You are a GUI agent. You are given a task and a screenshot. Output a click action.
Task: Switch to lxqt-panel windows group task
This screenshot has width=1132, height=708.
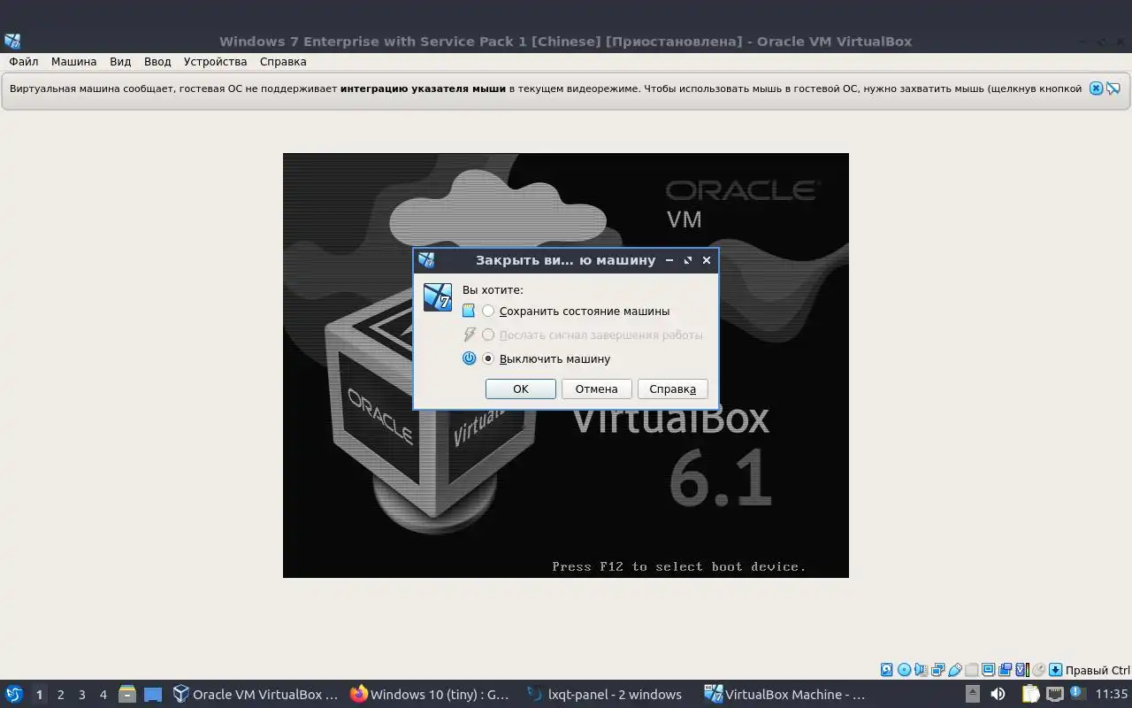tap(606, 695)
